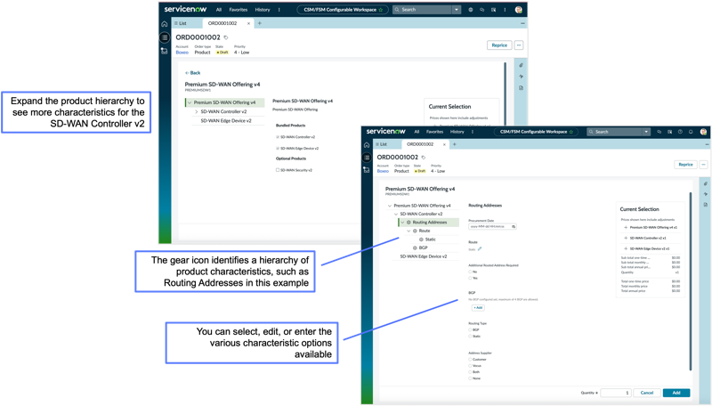Click attachments paperclip in front window side panel
Viewport: 712px width, 406px height.
coord(705,184)
